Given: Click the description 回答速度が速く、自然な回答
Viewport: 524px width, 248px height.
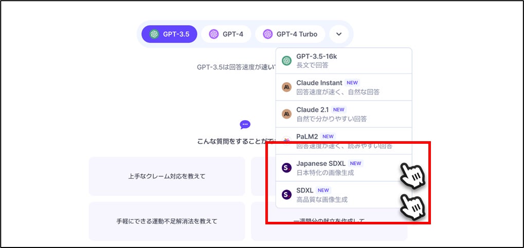Looking at the screenshot, I should (338, 92).
